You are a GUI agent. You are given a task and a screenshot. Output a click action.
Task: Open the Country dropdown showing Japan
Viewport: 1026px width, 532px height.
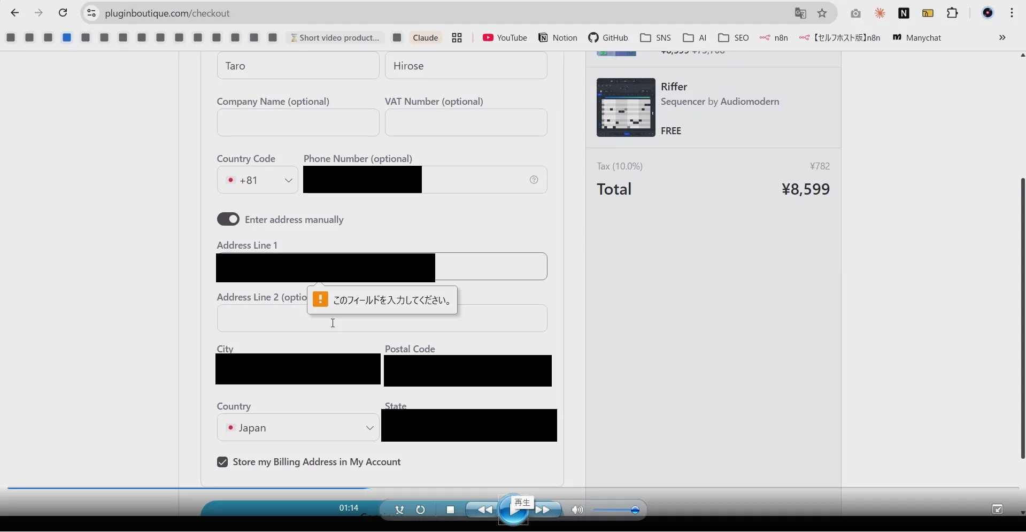tap(297, 428)
